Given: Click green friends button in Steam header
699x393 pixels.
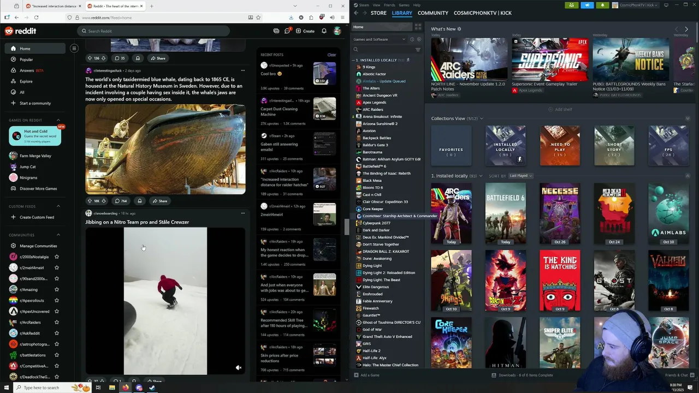Looking at the screenshot, I should pyautogui.click(x=572, y=5).
